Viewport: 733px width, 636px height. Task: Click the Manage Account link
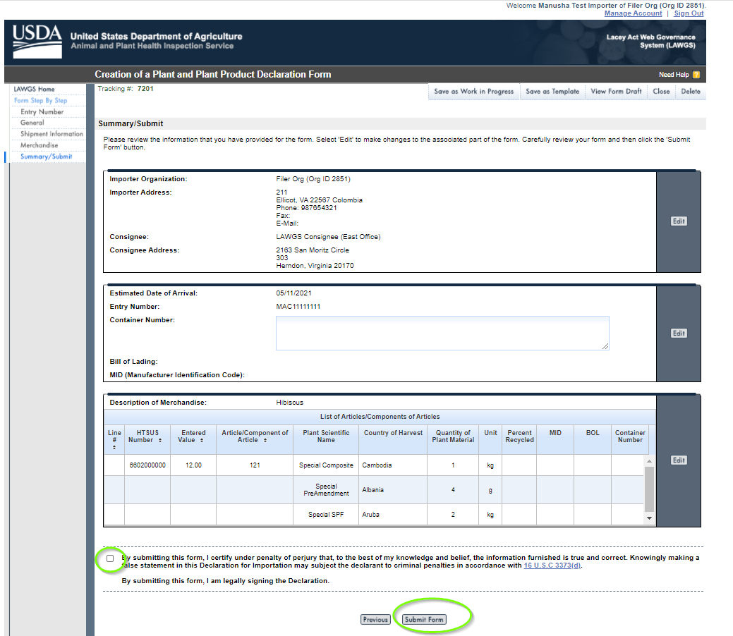pos(633,13)
